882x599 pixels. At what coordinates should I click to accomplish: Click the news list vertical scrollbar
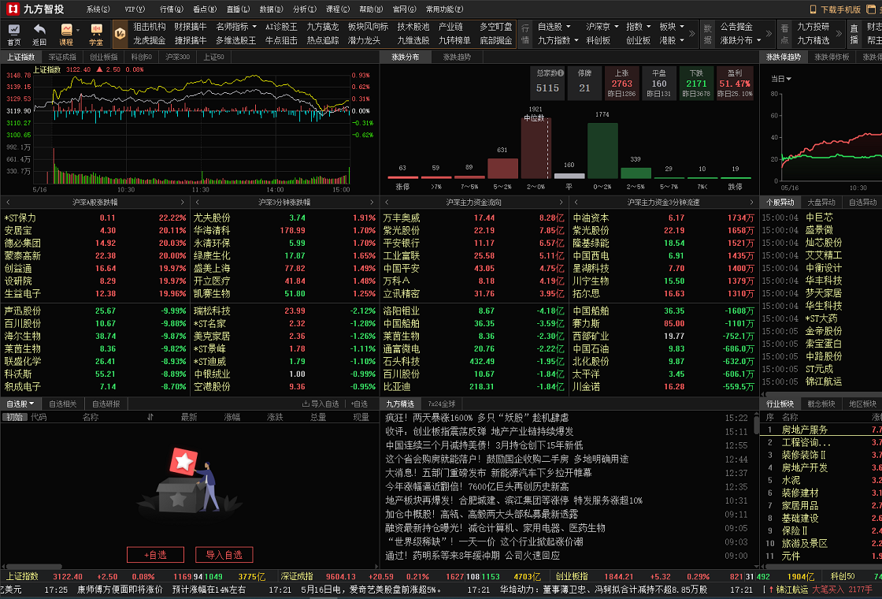pos(757,423)
